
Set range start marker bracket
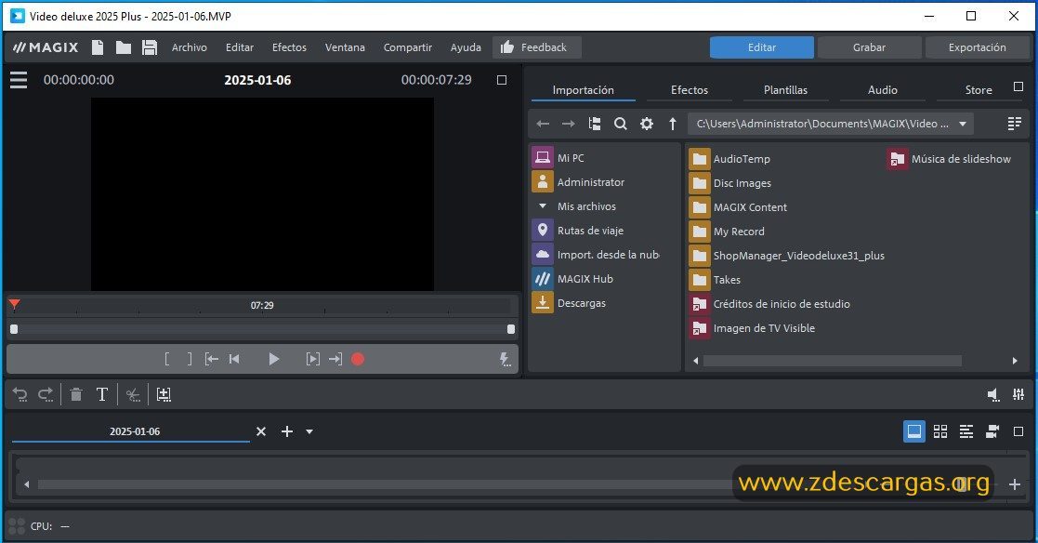click(167, 359)
